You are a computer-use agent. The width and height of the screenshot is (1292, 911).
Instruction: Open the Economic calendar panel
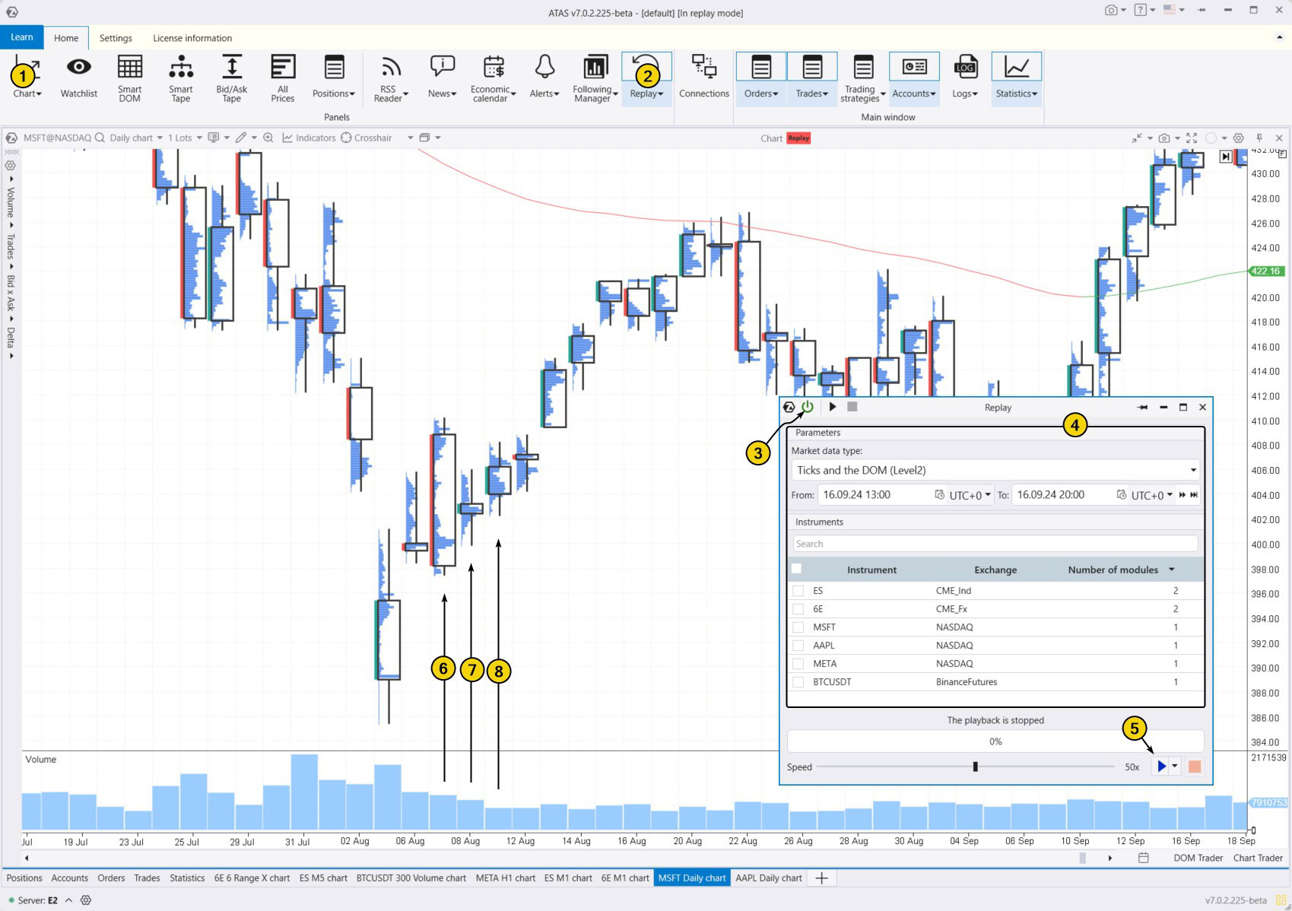tap(493, 76)
